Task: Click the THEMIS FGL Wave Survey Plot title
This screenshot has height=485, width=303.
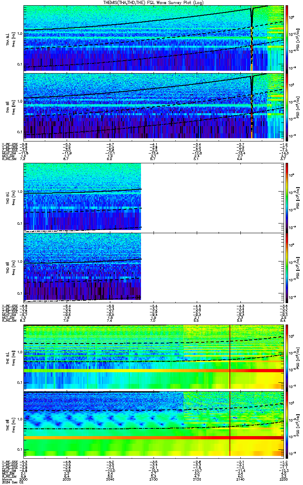Action: point(153,2)
